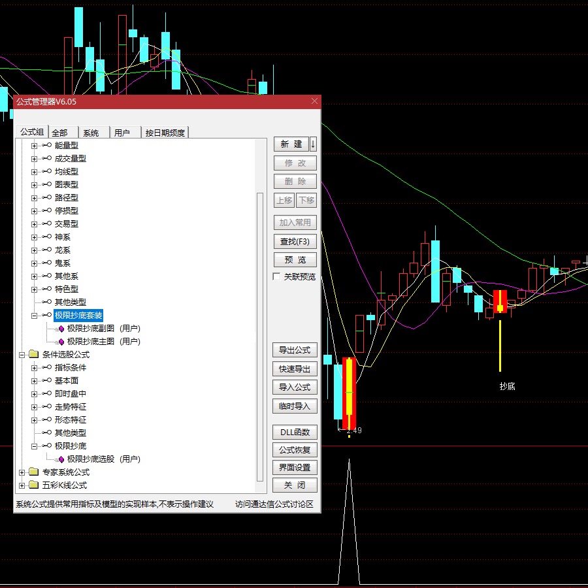Screen dimensions: 588x588
Task: Collapse the 极限抄底套装 tree node
Action: pyautogui.click(x=34, y=316)
